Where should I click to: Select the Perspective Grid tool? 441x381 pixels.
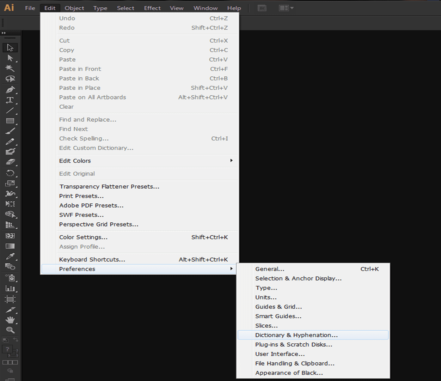click(x=10, y=225)
